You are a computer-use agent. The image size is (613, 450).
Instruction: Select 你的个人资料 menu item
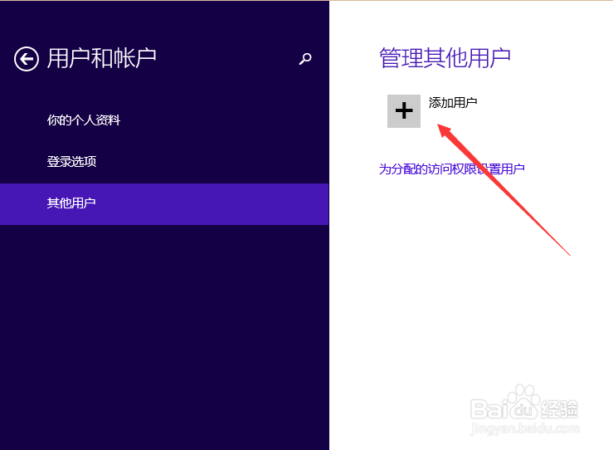84,120
